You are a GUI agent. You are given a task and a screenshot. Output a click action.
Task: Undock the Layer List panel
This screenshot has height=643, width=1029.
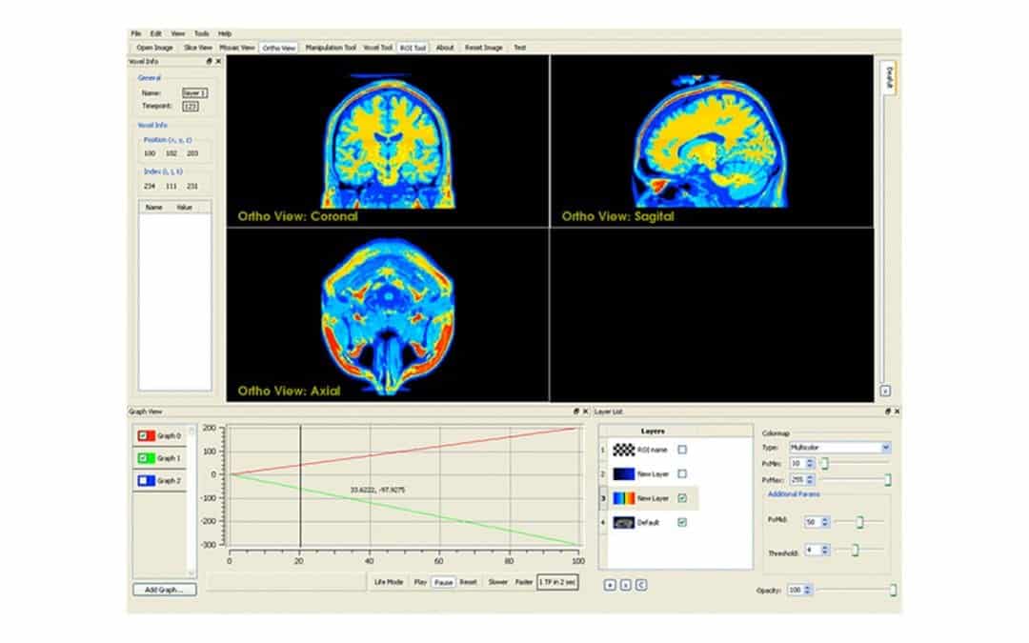click(x=888, y=412)
